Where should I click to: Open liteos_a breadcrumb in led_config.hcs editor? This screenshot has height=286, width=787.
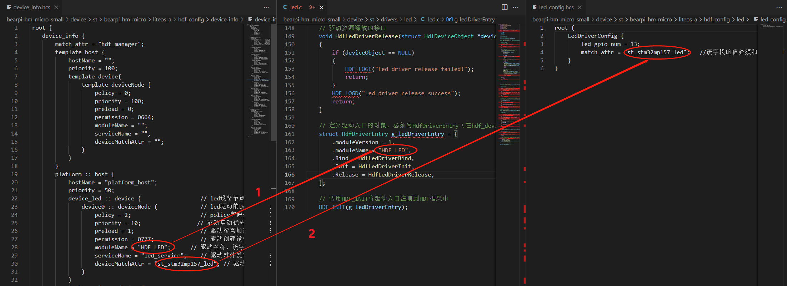click(688, 19)
